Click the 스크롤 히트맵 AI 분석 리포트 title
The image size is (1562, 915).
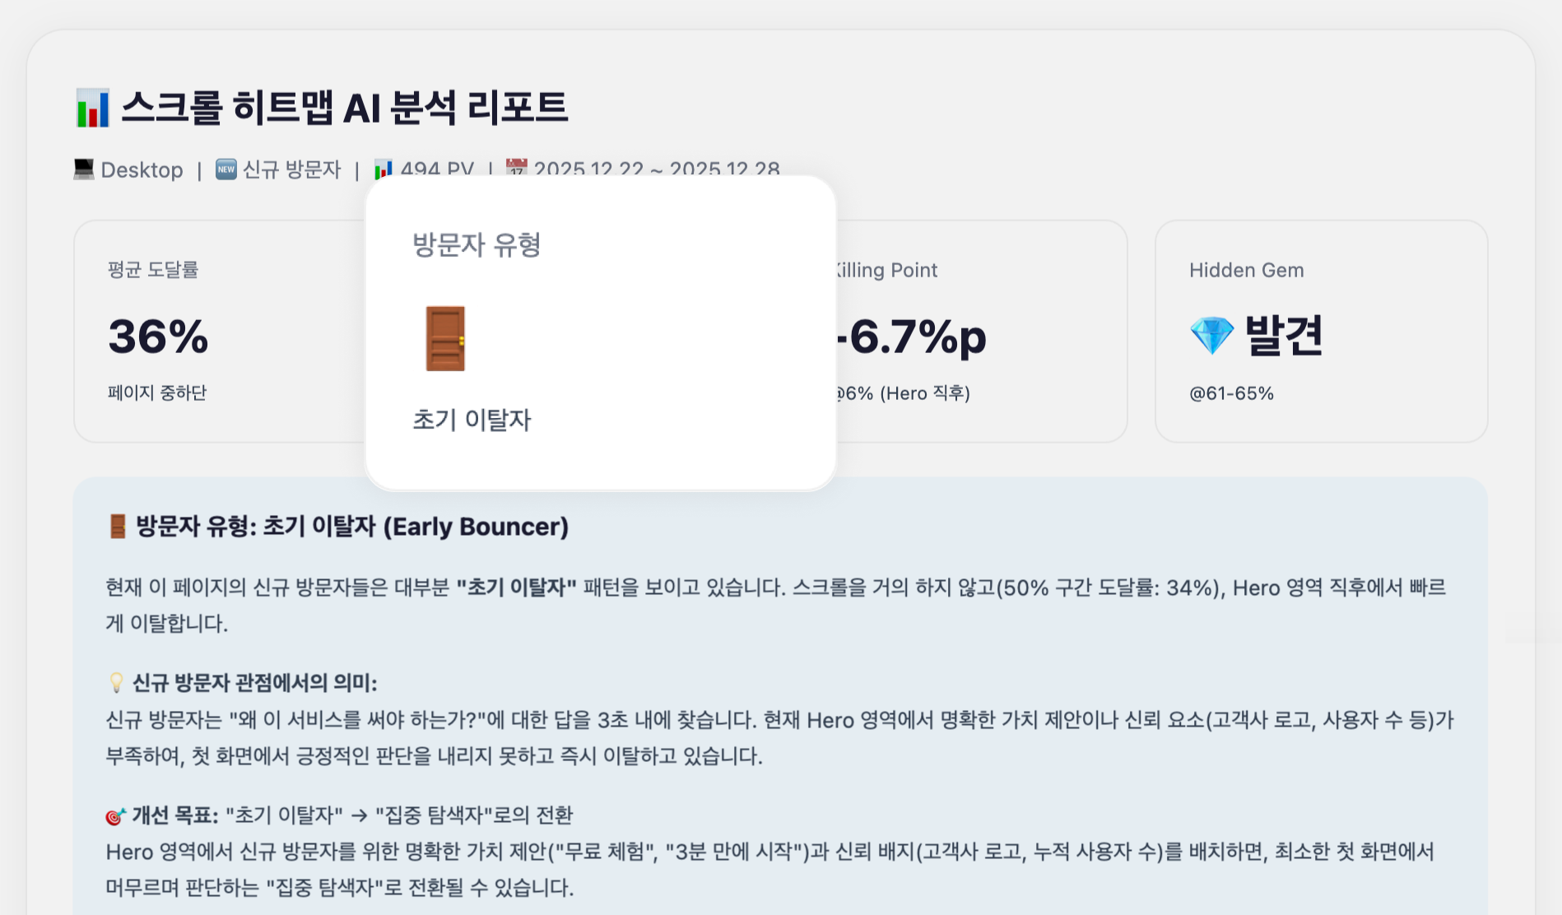(x=344, y=108)
